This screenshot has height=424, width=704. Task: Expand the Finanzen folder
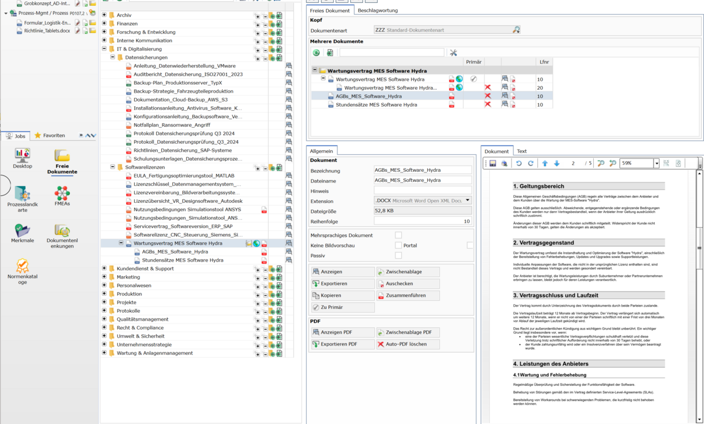[x=104, y=23]
